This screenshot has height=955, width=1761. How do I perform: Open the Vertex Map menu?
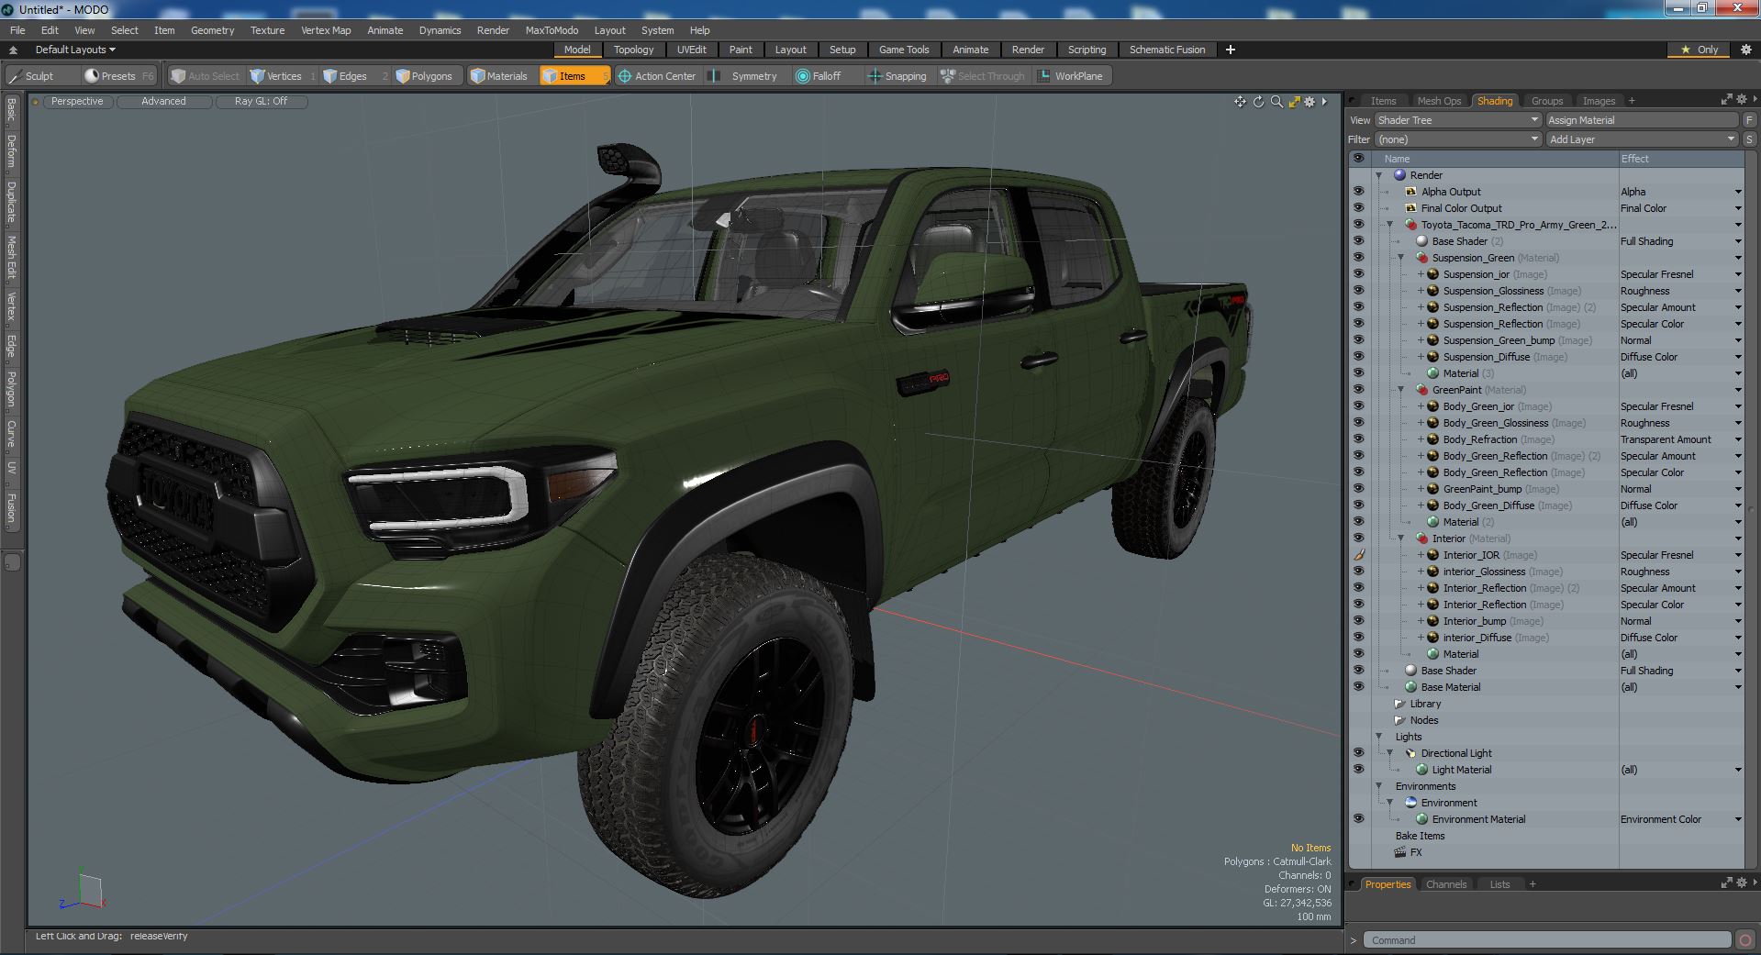coord(326,30)
